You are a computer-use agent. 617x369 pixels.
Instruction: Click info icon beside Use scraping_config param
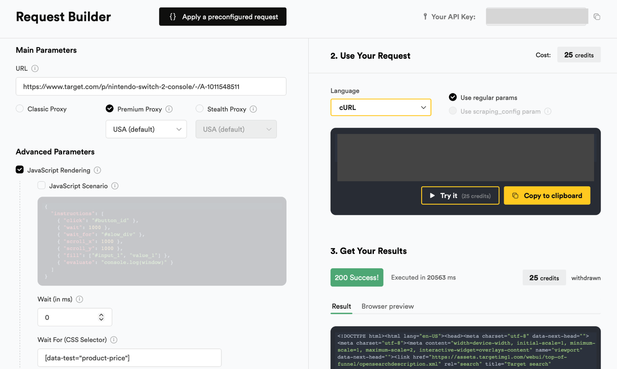[548, 111]
